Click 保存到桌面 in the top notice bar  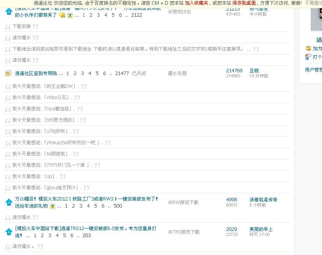point(244,3)
